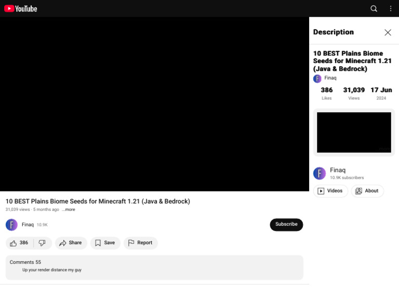
Task: Open Finaq channel name below video title
Action: click(28, 225)
